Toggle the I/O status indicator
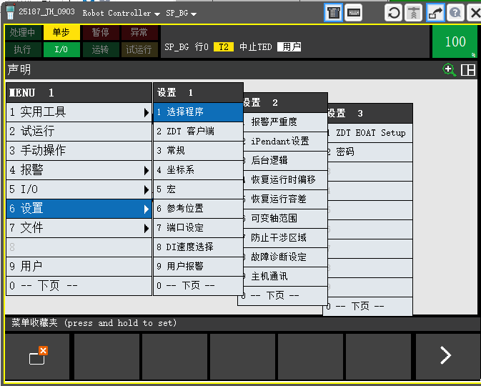Image resolution: width=481 pixels, height=386 pixels. click(61, 49)
